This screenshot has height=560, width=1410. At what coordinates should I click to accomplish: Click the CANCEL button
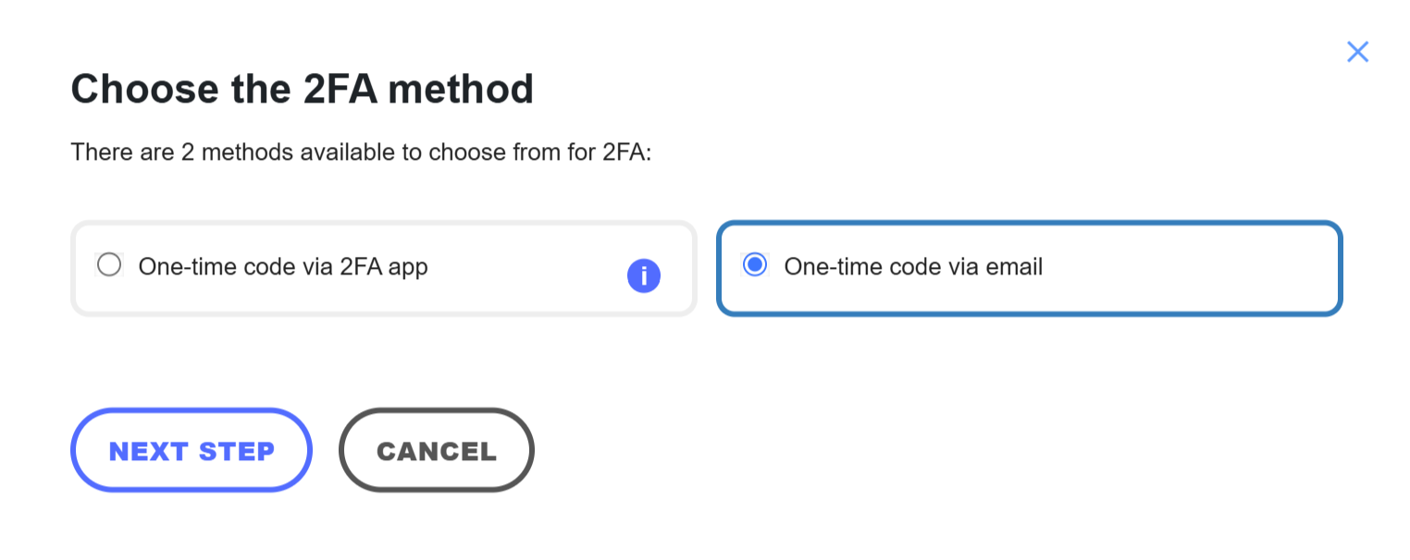pyautogui.click(x=437, y=450)
